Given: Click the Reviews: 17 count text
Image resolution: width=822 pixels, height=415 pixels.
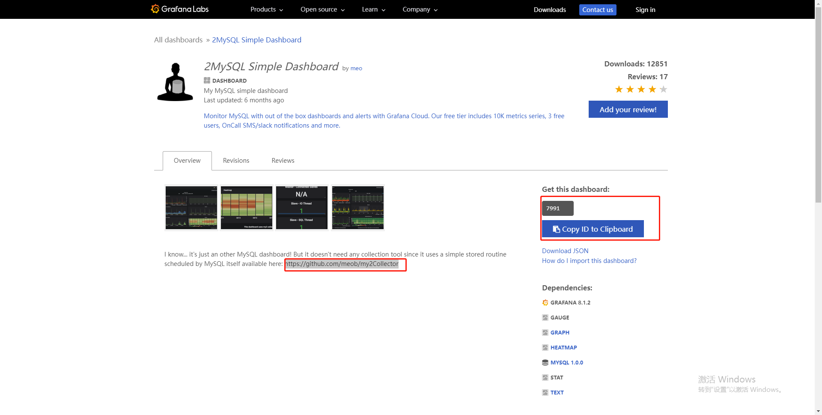Looking at the screenshot, I should (x=648, y=77).
